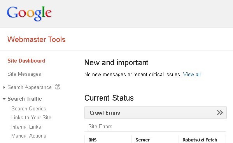This screenshot has width=233, height=143.
Task: Select Site Dashboard in the sidebar
Action: click(x=26, y=61)
